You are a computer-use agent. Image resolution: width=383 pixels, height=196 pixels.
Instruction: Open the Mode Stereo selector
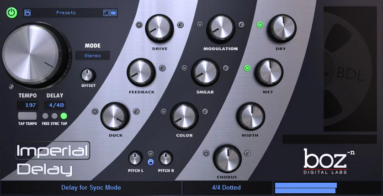coord(93,55)
